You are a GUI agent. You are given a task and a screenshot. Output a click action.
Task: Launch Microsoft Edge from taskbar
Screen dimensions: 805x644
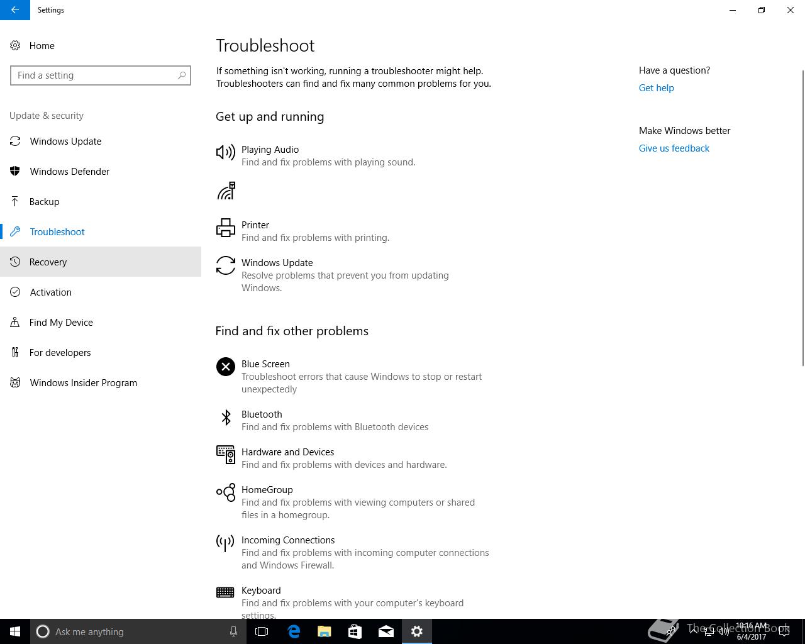[x=294, y=631]
